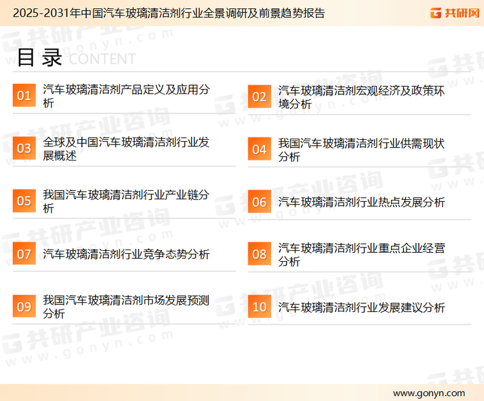Open chapter 我国汽车玻璃清洁剂行业产业链分析
This screenshot has width=484, height=401.
(x=126, y=201)
